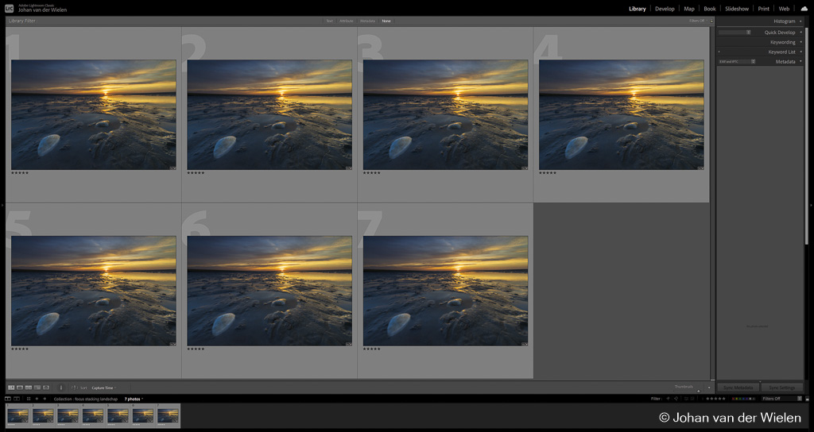Switch to Loupe view in the toolbar
Viewport: 814px width, 432px height.
[x=20, y=388]
